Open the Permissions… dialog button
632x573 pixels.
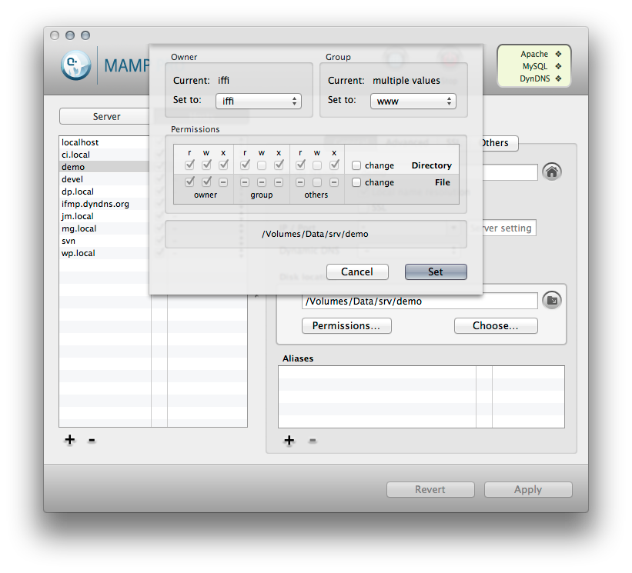point(346,325)
